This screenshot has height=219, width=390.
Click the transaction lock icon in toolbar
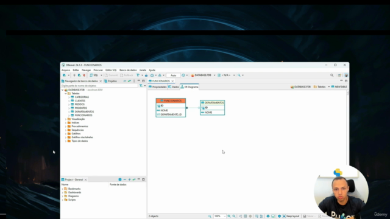click(146, 75)
